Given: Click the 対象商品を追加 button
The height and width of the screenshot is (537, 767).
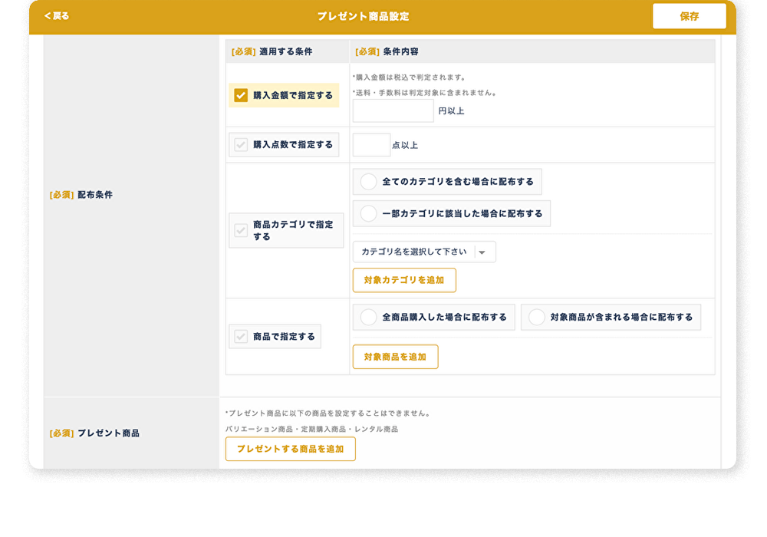Looking at the screenshot, I should point(395,357).
